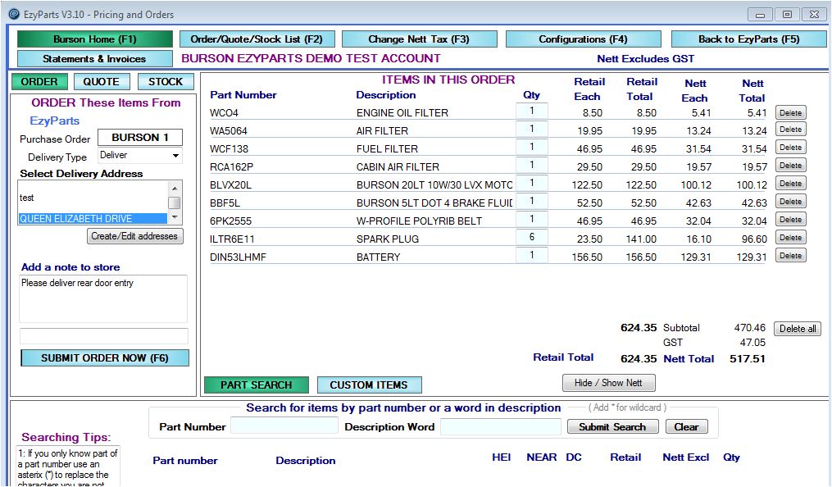Click part number DIN53LHMF

click(238, 257)
